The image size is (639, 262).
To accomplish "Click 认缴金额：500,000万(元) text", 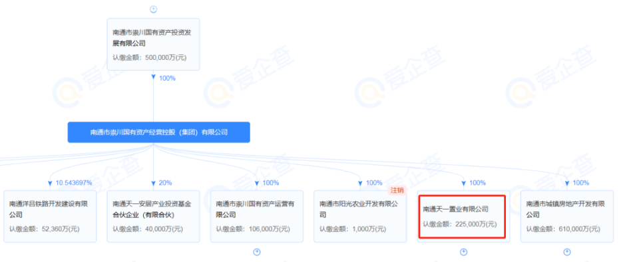I will [x=150, y=57].
